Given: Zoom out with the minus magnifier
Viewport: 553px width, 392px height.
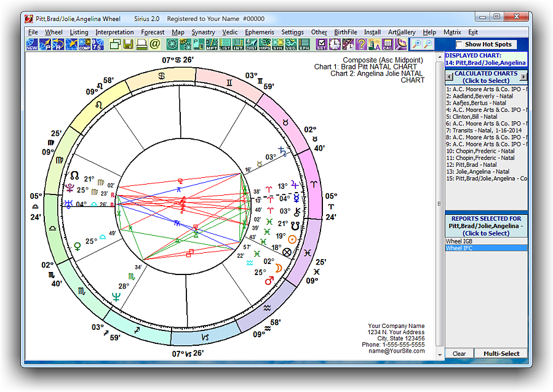Looking at the screenshot, I should (428, 44).
